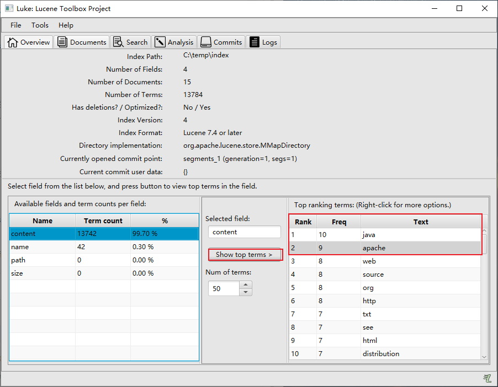Image resolution: width=498 pixels, height=387 pixels.
Task: Click the Overview house icon
Action: coord(12,42)
